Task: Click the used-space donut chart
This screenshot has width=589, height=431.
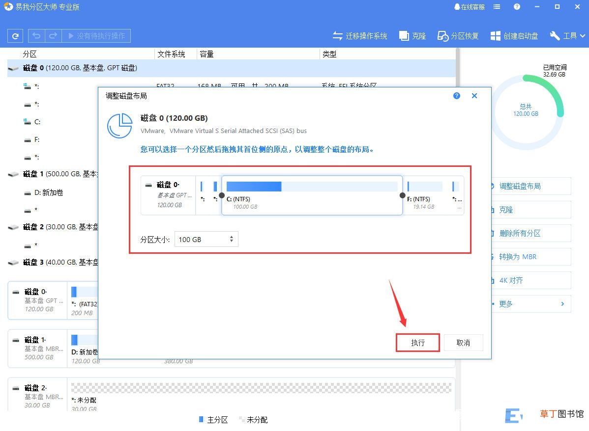Action: coord(526,111)
